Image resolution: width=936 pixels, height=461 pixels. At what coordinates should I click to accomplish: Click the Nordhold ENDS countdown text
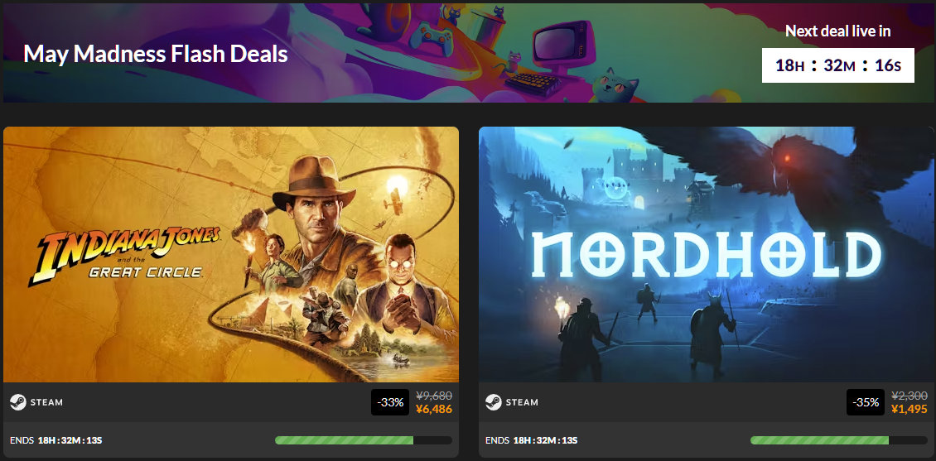(531, 441)
